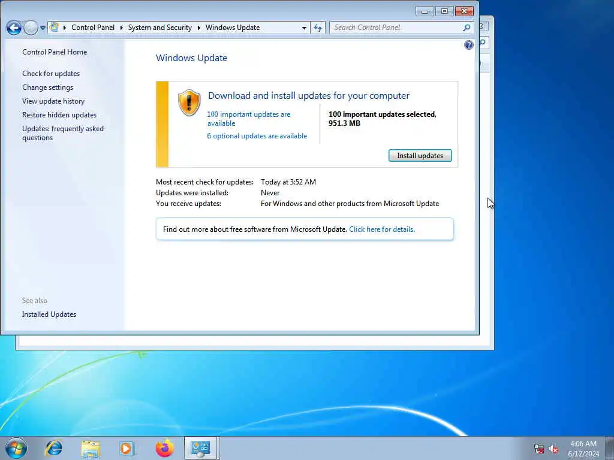Click the Control Panel icon in the address bar
The height and width of the screenshot is (460, 614).
(x=54, y=28)
